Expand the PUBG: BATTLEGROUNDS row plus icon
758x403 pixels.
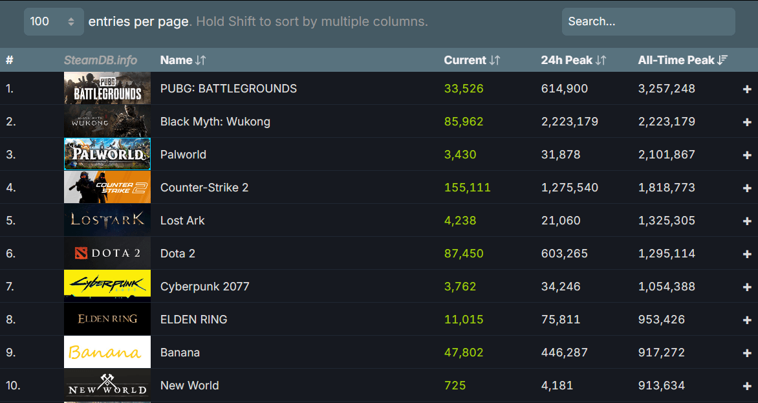747,89
